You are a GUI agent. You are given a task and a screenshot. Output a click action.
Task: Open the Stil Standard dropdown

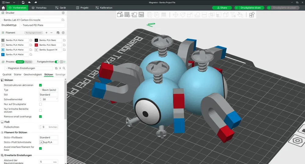coord(48,95)
